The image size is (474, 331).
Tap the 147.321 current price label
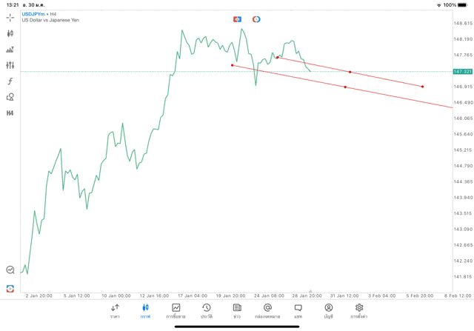462,71
